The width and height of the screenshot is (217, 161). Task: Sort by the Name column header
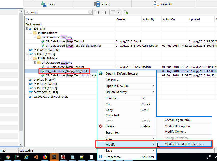click(x=70, y=19)
